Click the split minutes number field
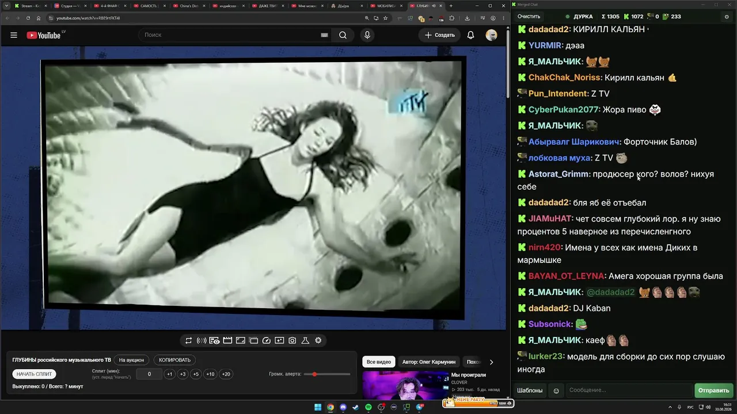Image resolution: width=737 pixels, height=414 pixels. [x=149, y=374]
